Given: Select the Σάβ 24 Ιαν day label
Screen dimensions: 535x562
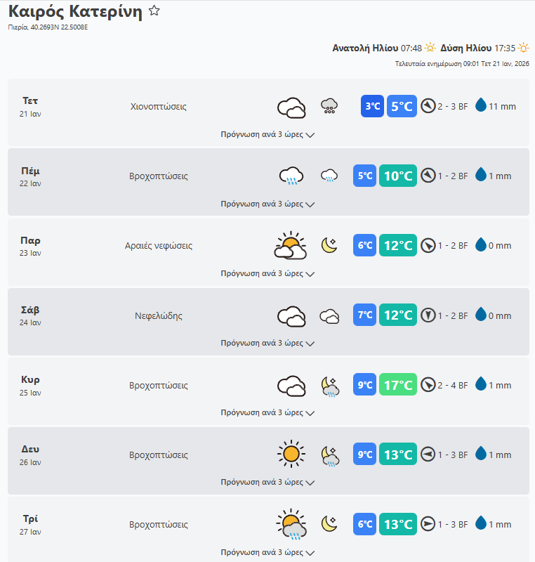Looking at the screenshot, I should 30,315.
